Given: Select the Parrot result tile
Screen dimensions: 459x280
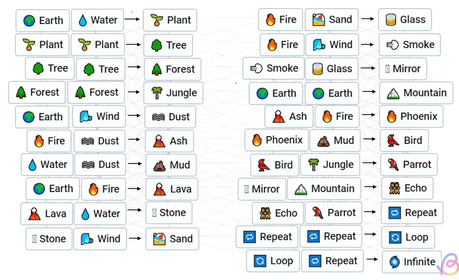Looking at the screenshot, I should (x=408, y=165).
